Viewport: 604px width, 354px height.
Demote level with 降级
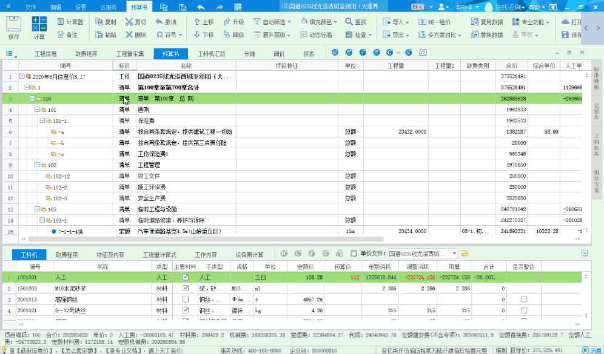tap(234, 34)
